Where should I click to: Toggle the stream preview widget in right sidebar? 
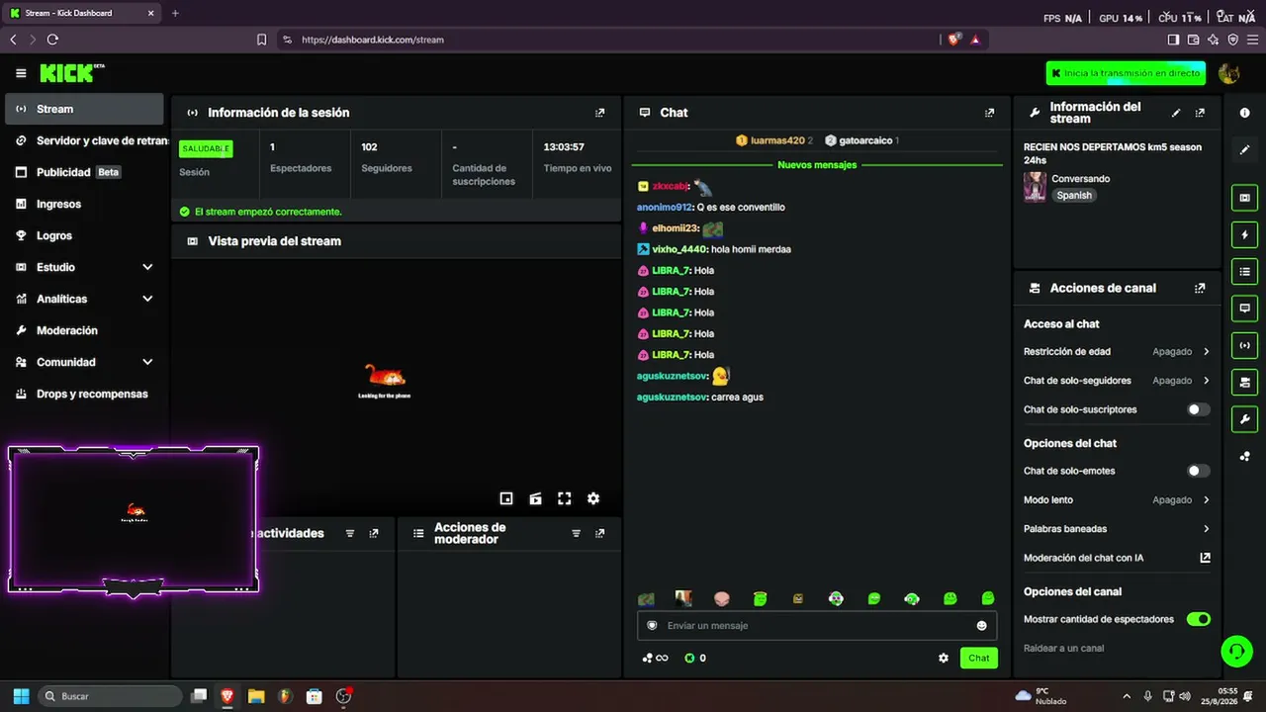pos(1244,198)
